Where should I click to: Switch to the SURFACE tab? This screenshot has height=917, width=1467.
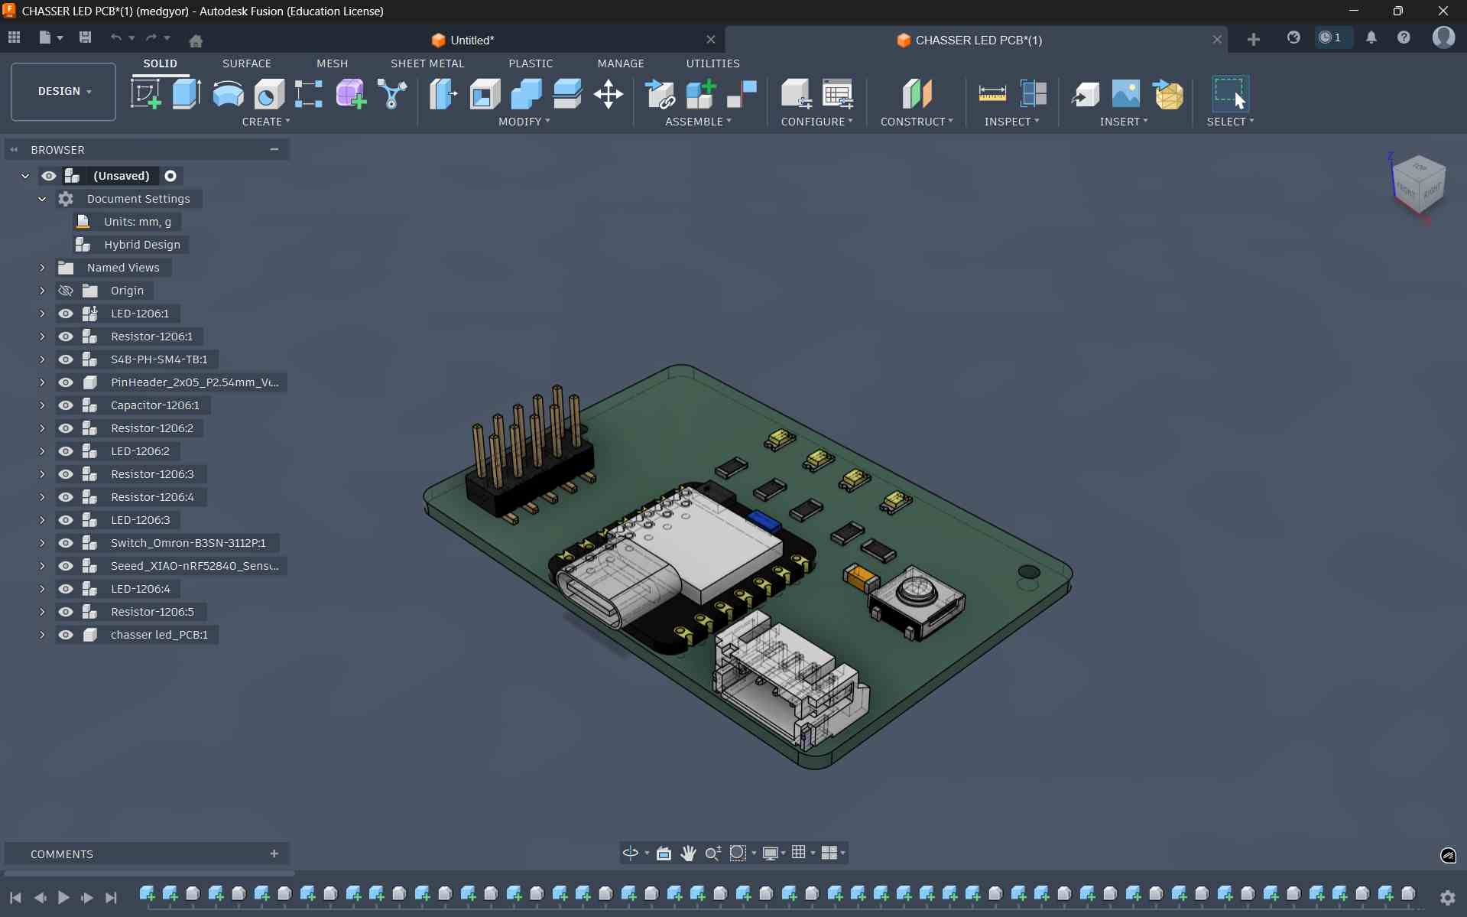click(247, 63)
